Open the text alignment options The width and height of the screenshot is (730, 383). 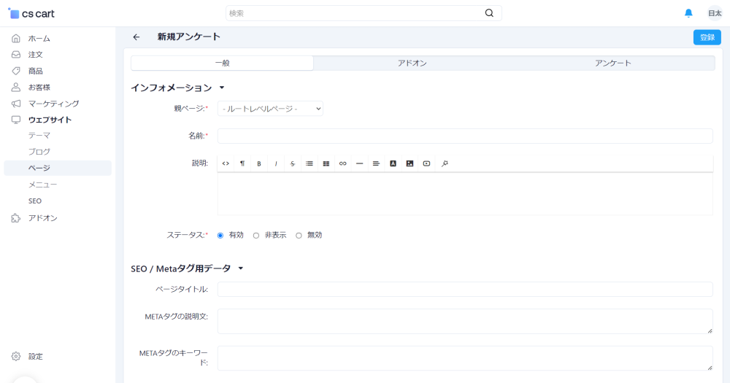[x=376, y=163]
